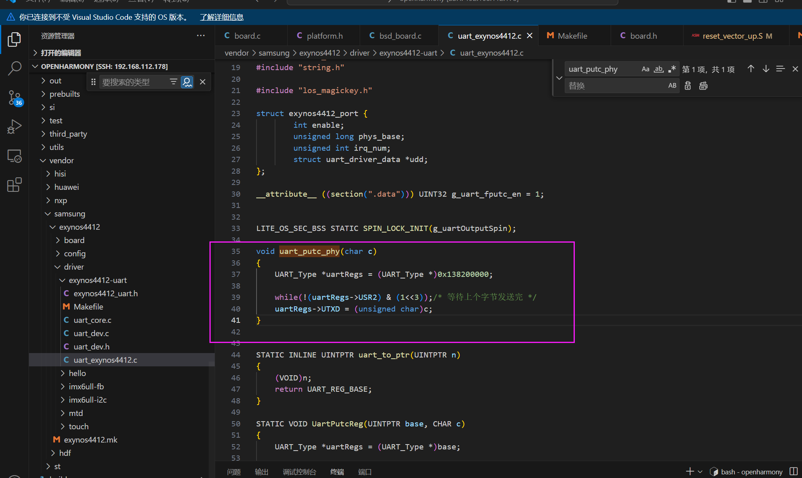Screen dimensions: 802x478
Task: Switch to the bsd_board.c tab
Action: pos(400,36)
